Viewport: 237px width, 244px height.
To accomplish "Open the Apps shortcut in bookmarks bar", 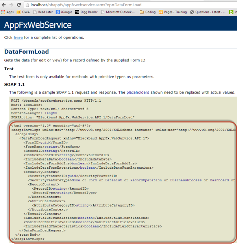I will [7, 12].
